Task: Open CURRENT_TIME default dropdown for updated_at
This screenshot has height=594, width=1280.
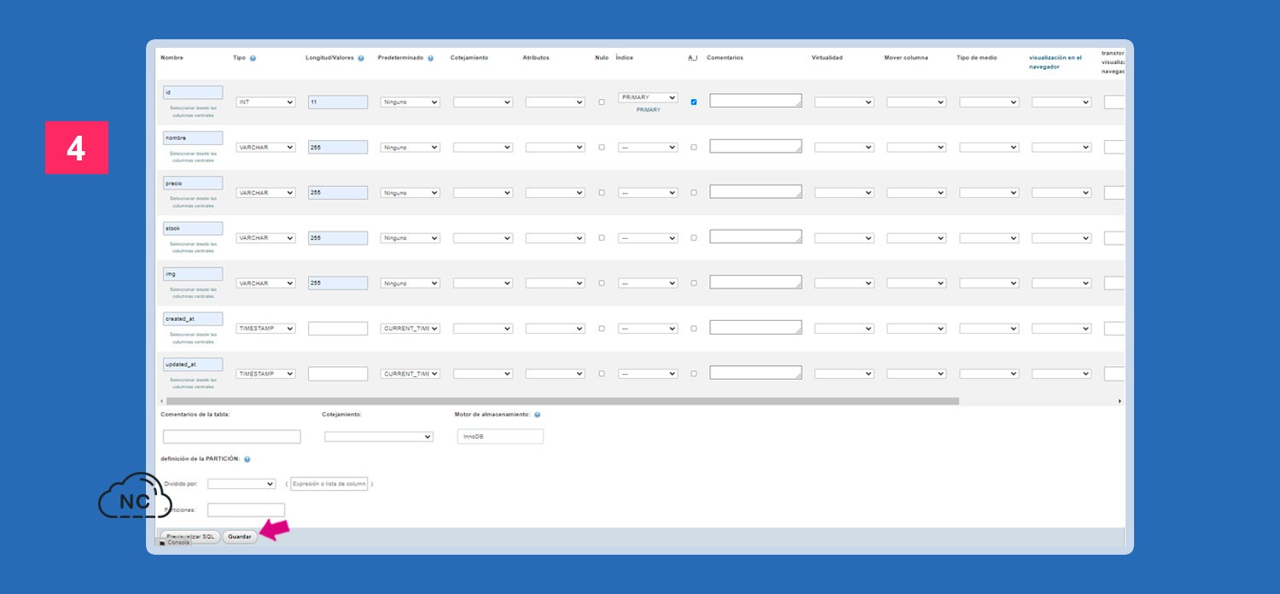Action: [x=410, y=374]
